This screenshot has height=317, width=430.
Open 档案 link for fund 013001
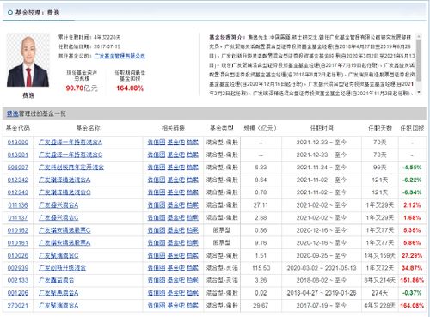pyautogui.click(x=193, y=155)
